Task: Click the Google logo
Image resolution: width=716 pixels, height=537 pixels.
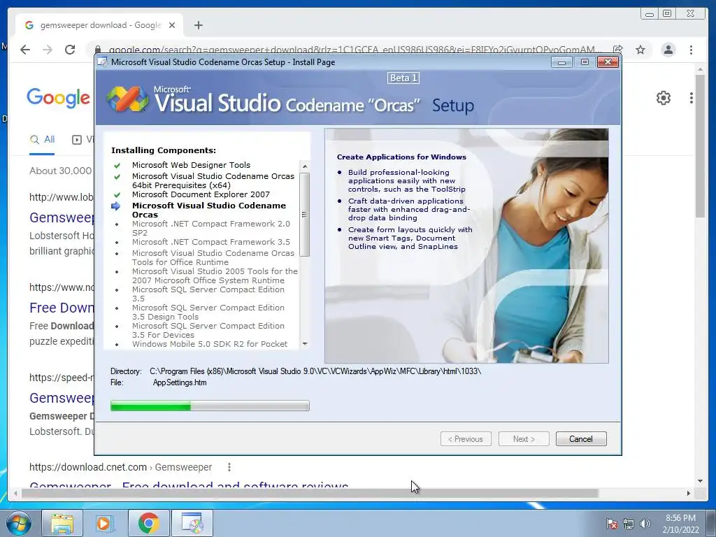Action: click(58, 98)
